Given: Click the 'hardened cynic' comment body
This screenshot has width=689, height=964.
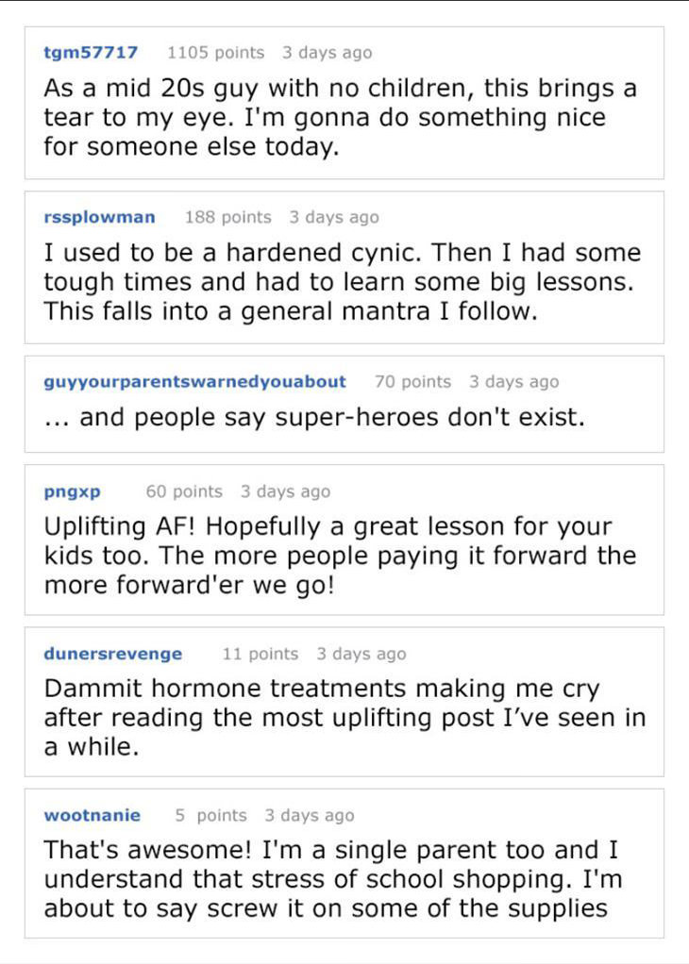Looking at the screenshot, I should point(342,282).
